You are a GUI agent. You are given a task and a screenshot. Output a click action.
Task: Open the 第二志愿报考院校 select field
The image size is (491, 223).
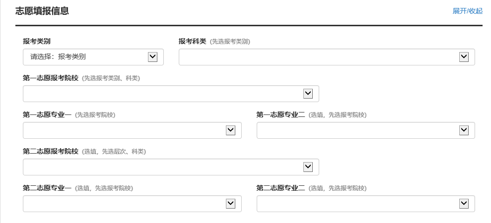(x=163, y=167)
